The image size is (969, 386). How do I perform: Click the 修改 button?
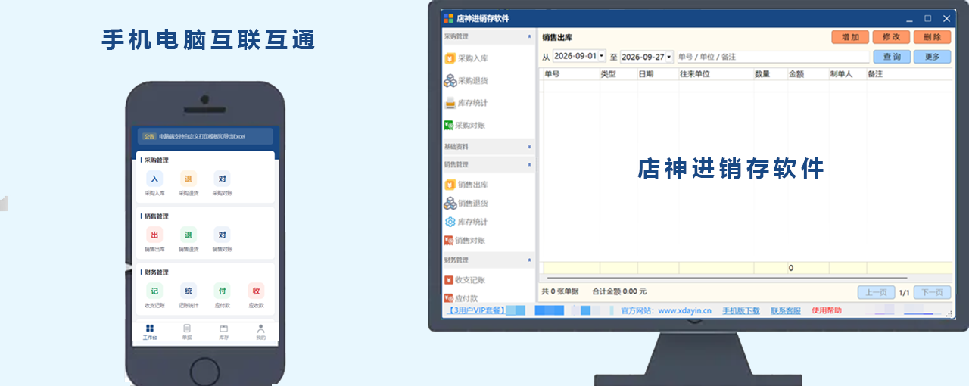tap(891, 37)
